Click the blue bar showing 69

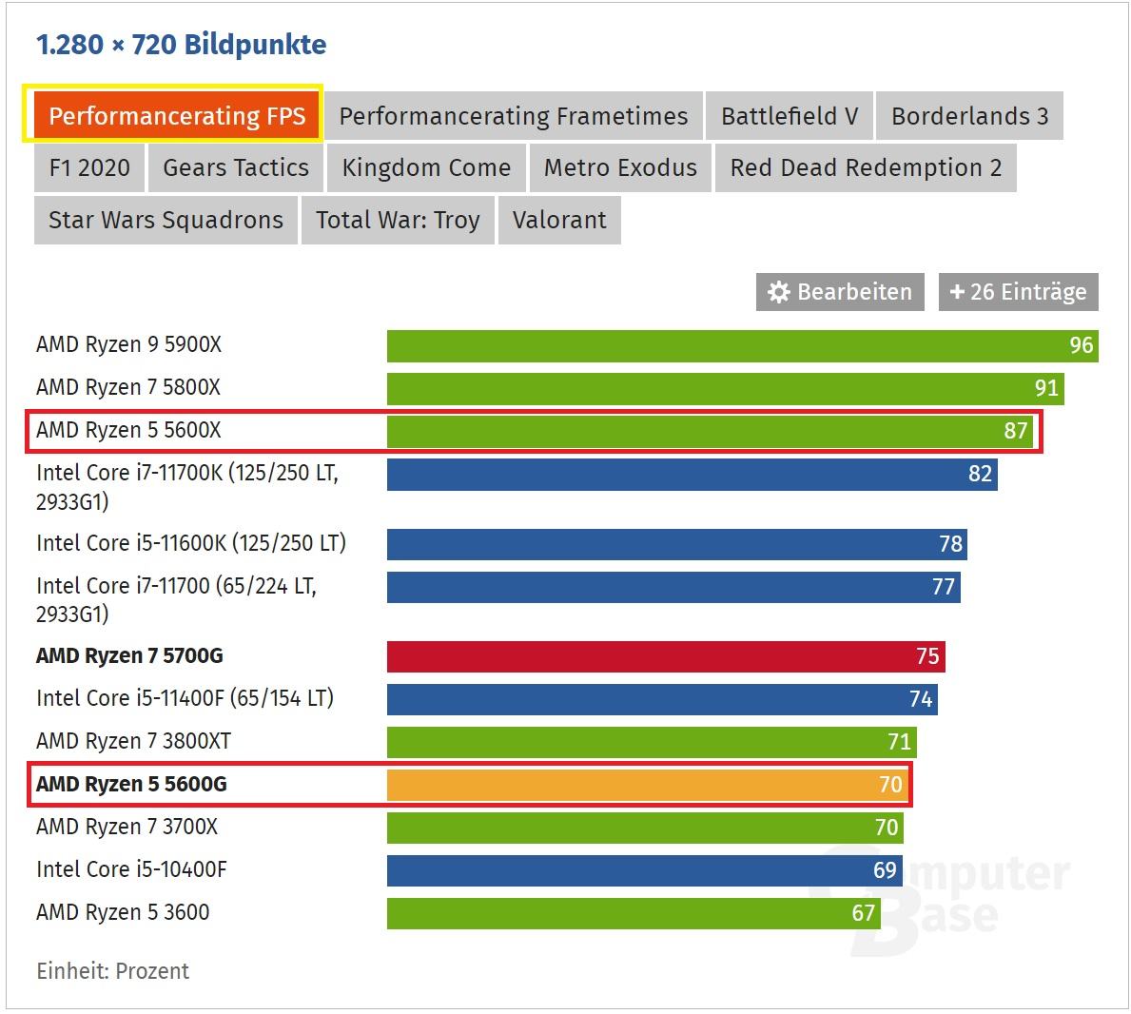click(645, 870)
